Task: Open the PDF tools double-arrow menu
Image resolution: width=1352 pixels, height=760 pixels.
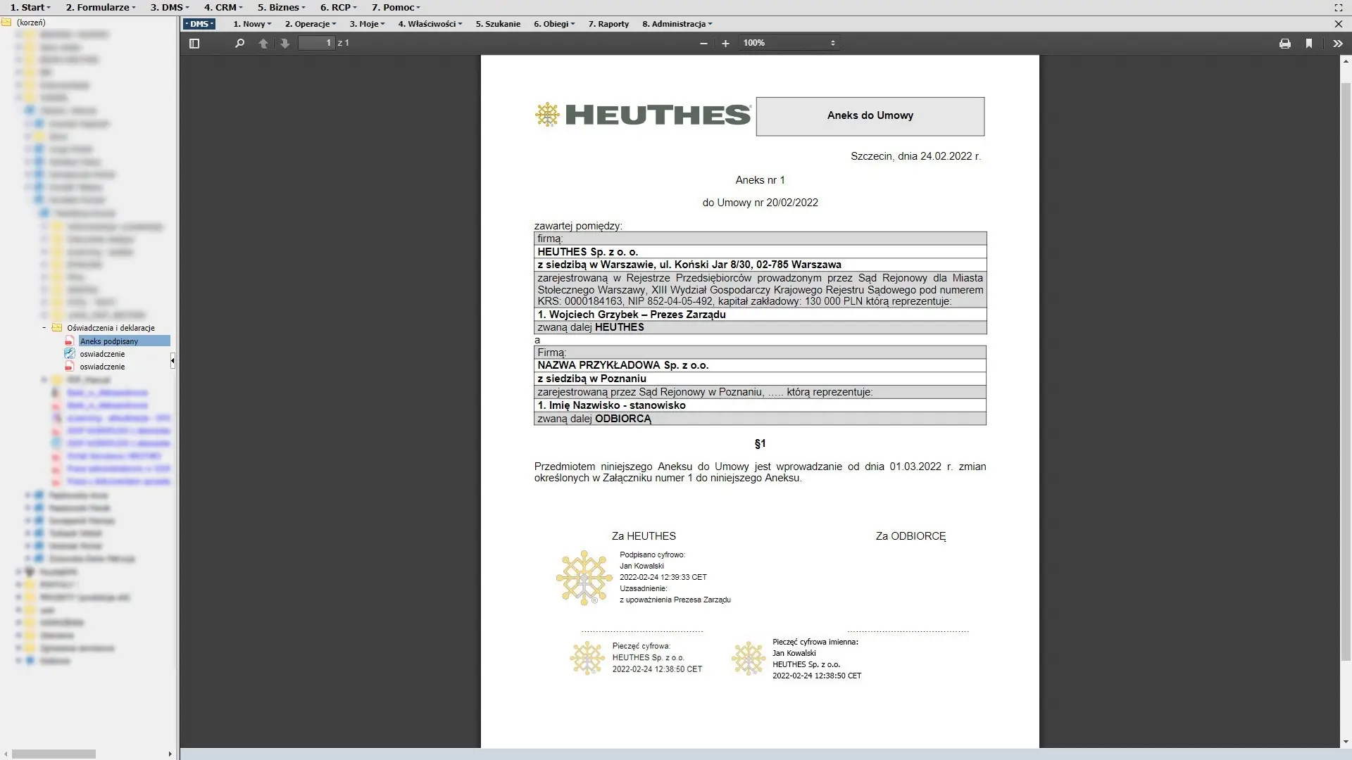Action: [1337, 43]
